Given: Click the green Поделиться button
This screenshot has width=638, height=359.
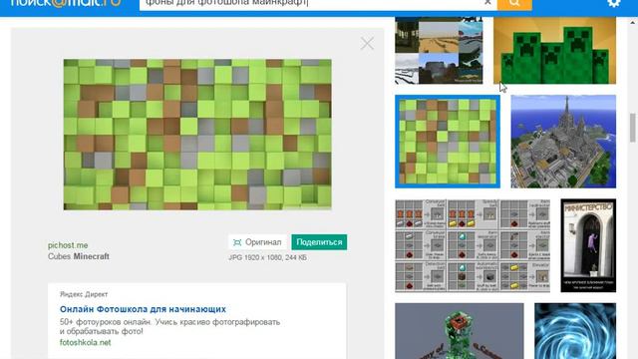Looking at the screenshot, I should [x=319, y=242].
